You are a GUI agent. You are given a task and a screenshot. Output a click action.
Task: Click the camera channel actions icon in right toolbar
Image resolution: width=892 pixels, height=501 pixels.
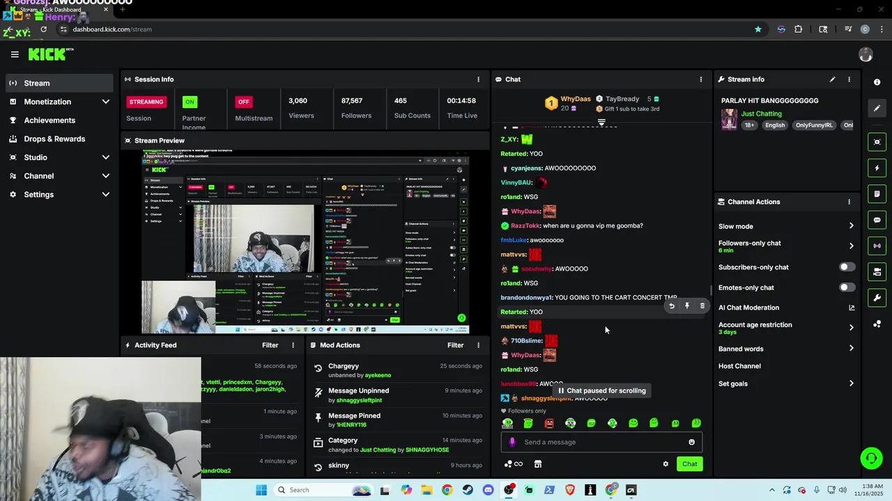877,272
